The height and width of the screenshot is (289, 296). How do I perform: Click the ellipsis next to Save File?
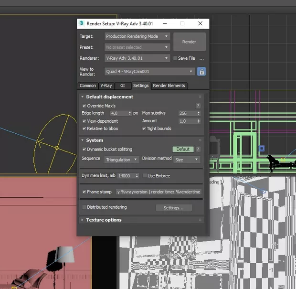click(x=201, y=58)
